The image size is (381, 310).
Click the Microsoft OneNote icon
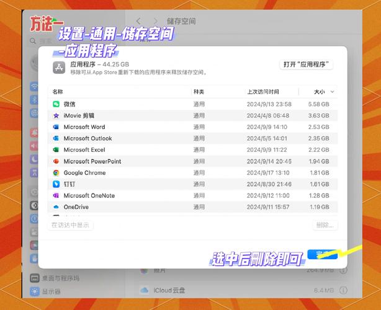[56, 195]
